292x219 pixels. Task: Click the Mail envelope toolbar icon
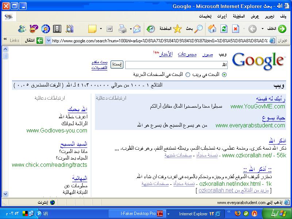[x=137, y=29]
